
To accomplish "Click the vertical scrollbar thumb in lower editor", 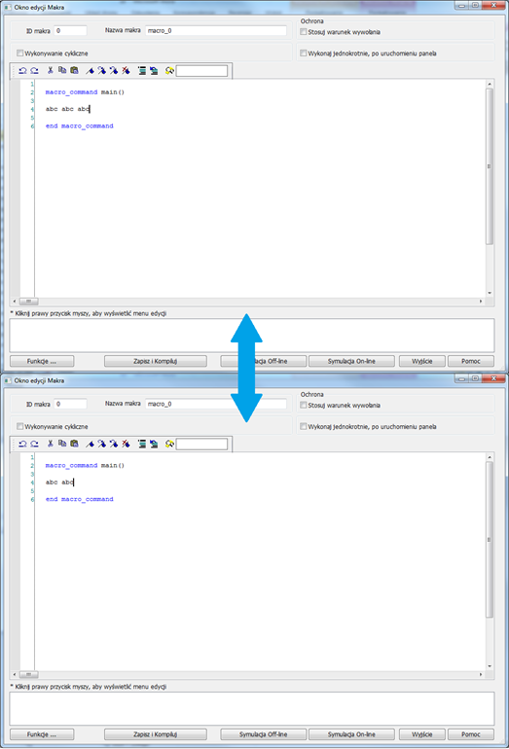I will (490, 539).
